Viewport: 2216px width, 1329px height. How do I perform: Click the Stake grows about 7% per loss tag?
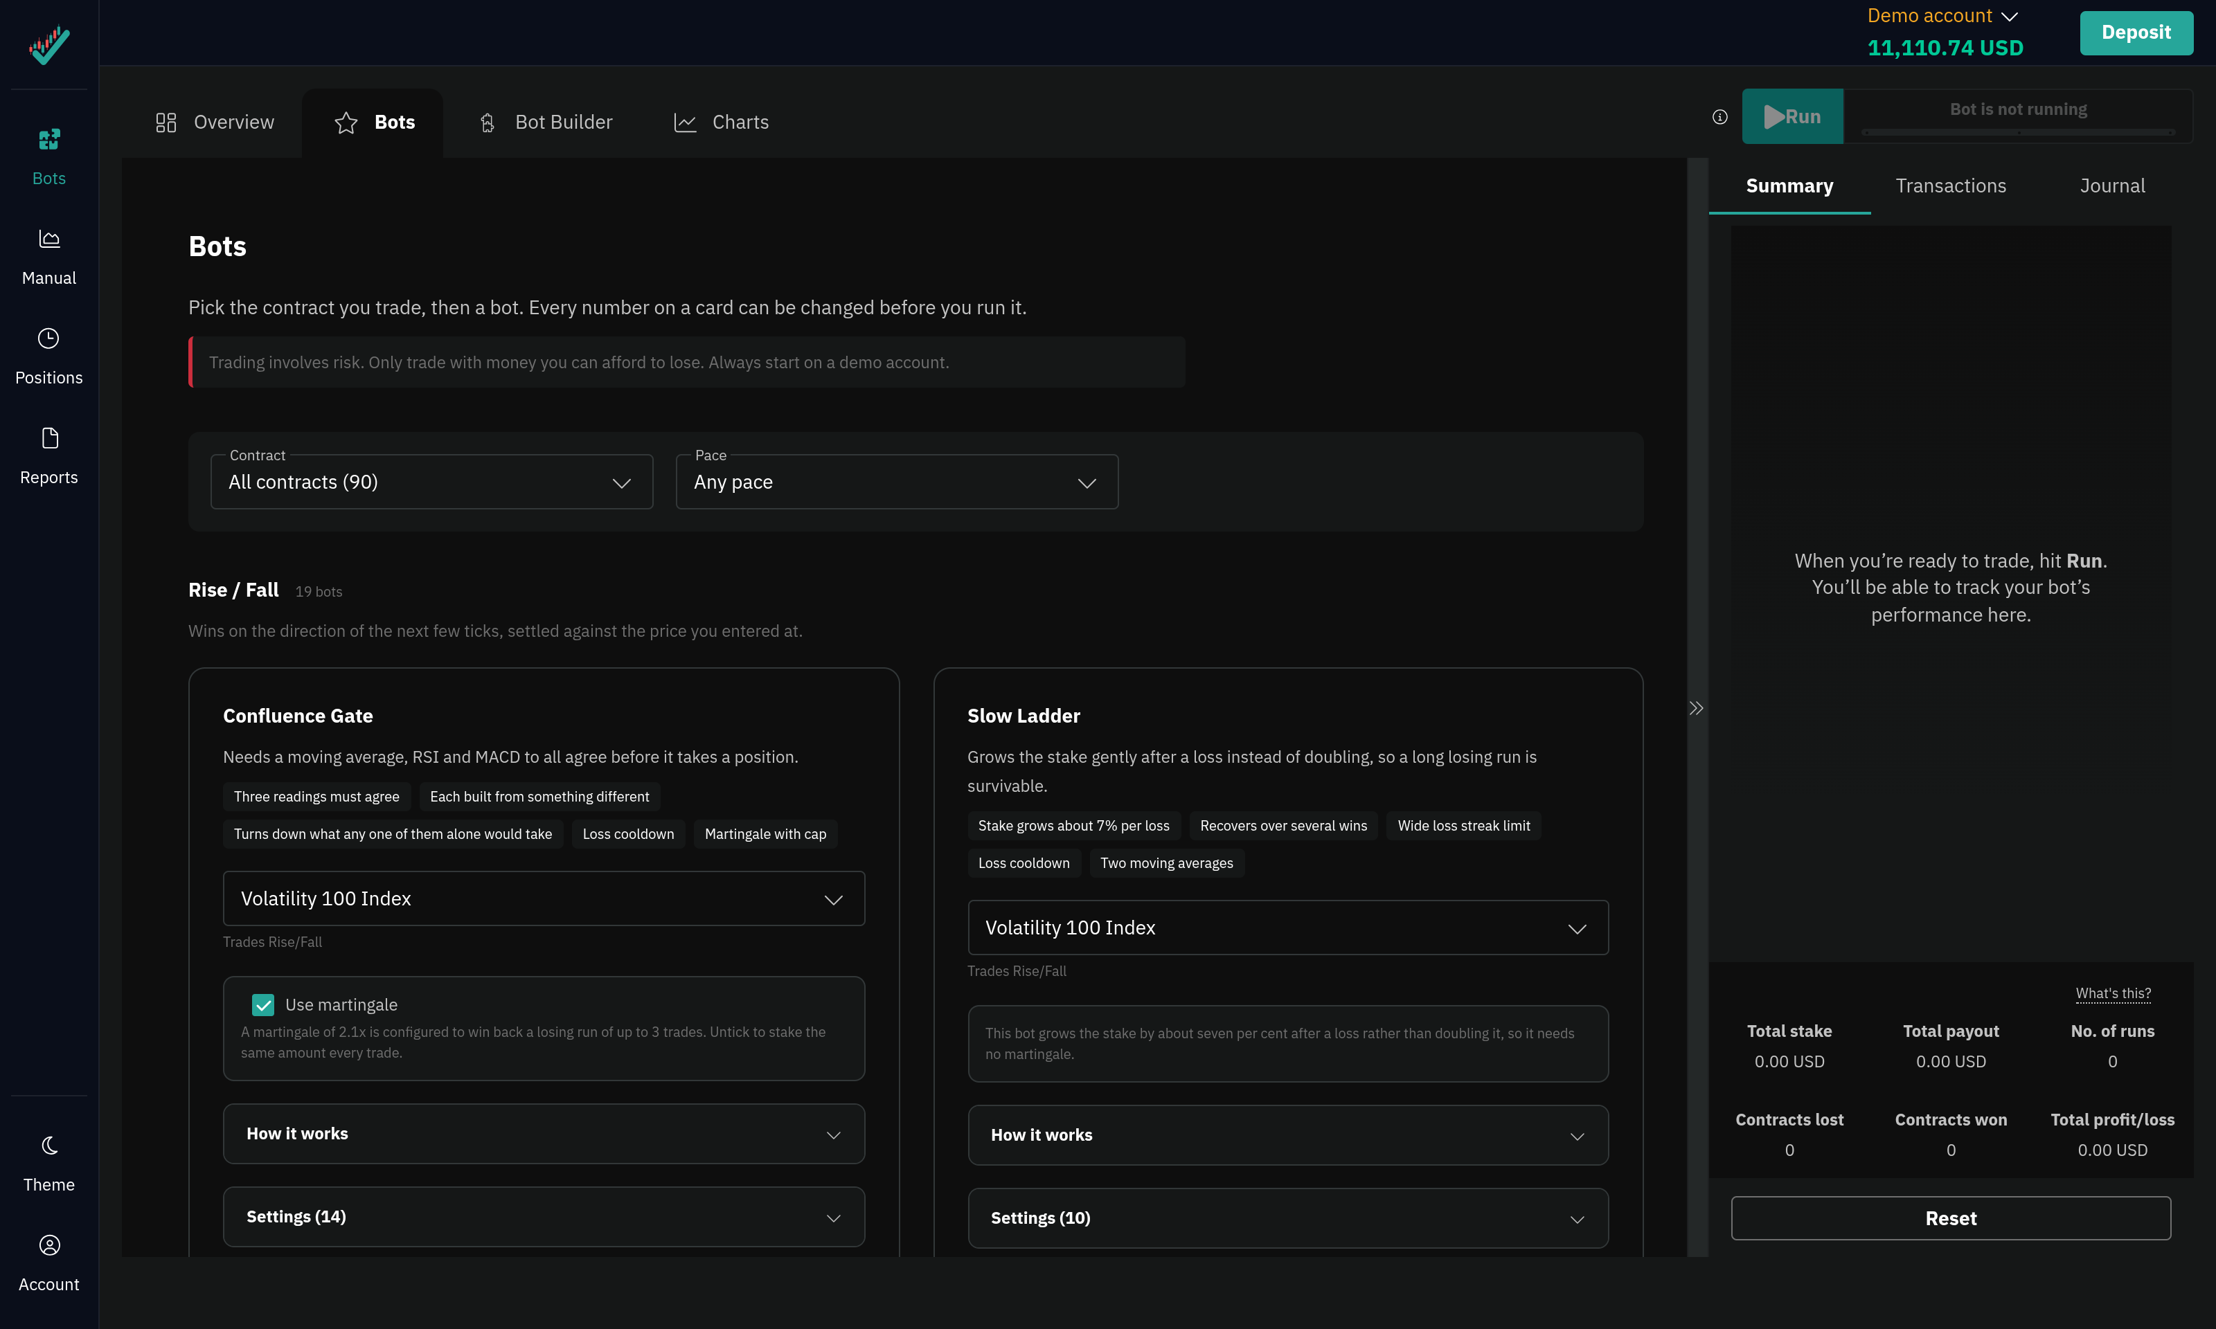click(x=1074, y=826)
